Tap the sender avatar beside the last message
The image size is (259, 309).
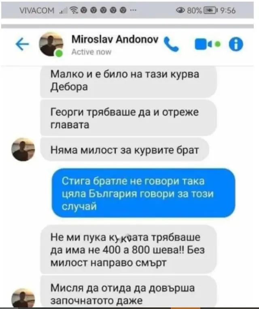point(23,298)
